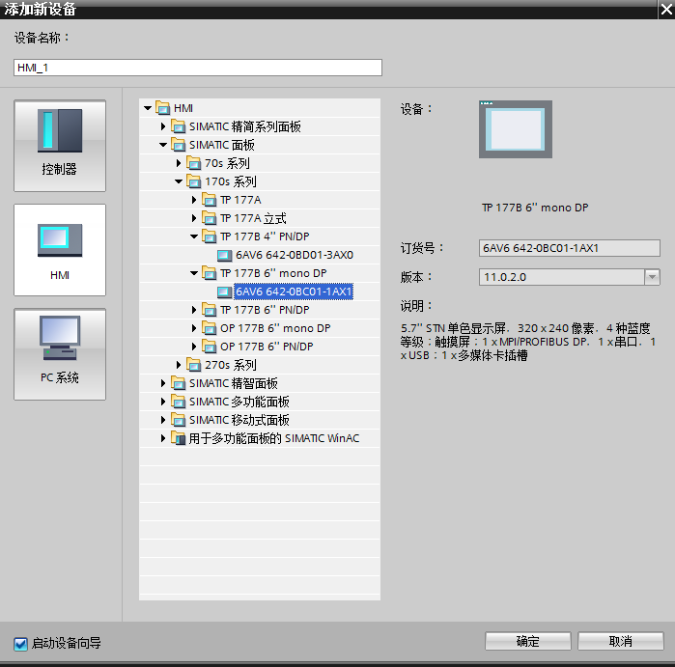
Task: Expand the 70s 系列 node
Action: (179, 163)
